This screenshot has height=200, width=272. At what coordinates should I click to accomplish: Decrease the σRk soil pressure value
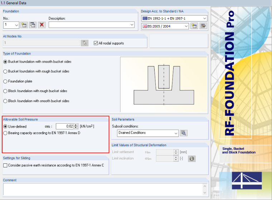coord(76,128)
